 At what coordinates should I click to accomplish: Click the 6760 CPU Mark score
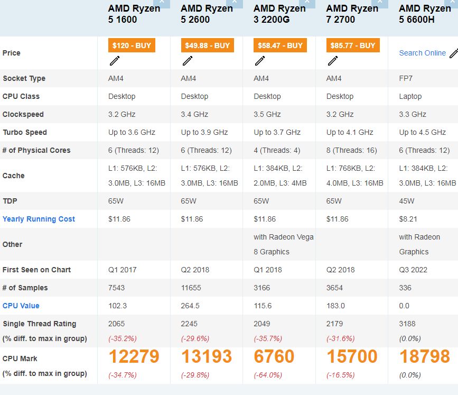click(x=274, y=356)
